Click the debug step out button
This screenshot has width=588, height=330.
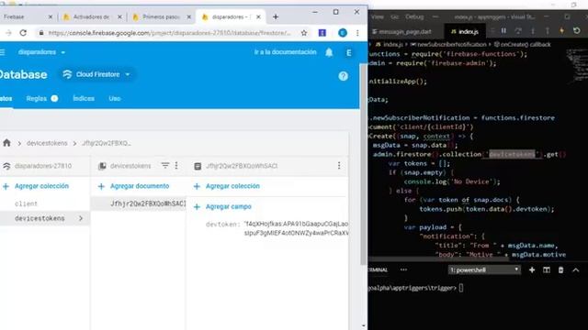[x=548, y=31]
